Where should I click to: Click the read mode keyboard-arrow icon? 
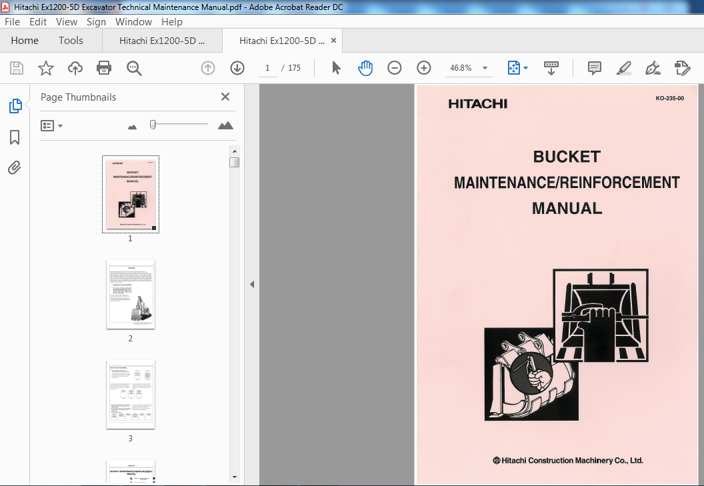click(x=551, y=68)
